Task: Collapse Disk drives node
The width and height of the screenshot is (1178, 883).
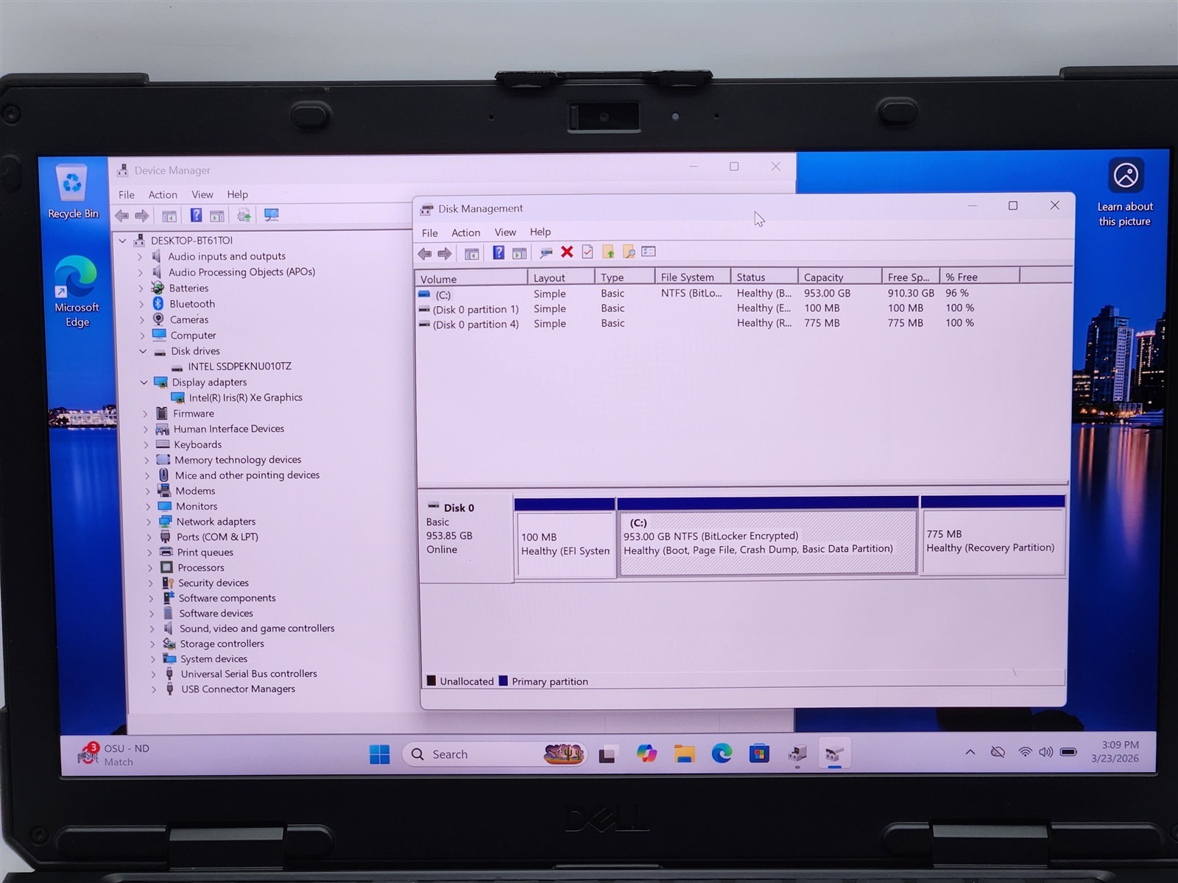Action: 143,351
